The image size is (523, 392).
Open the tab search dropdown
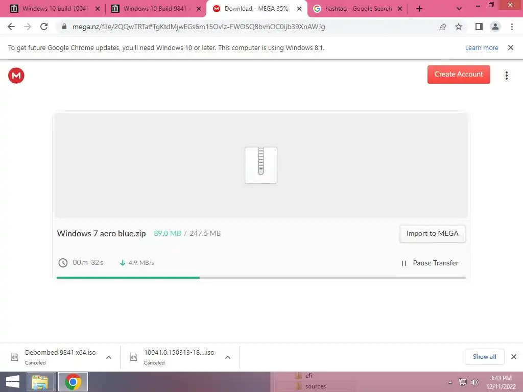tap(459, 9)
